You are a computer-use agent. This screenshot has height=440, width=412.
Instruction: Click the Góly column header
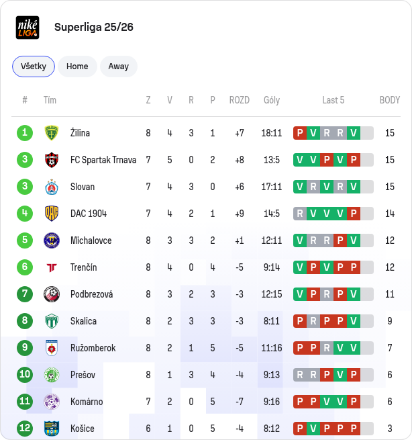click(x=272, y=100)
